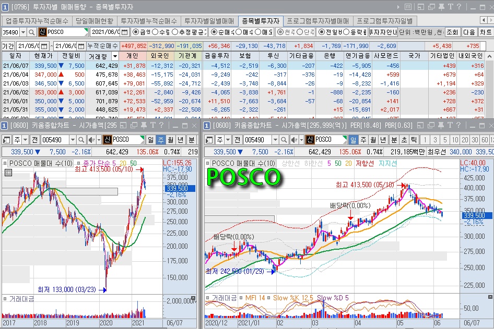This screenshot has height=329, width=494.
Task: Open font settings in right chart window
Action: (x=450, y=126)
